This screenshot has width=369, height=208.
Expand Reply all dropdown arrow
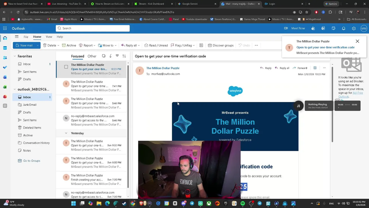[139, 45]
